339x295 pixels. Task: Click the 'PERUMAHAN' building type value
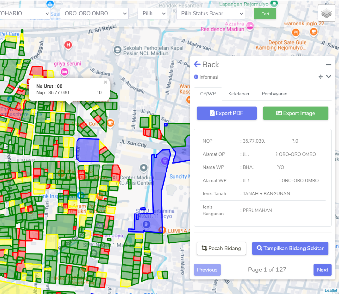point(257,210)
